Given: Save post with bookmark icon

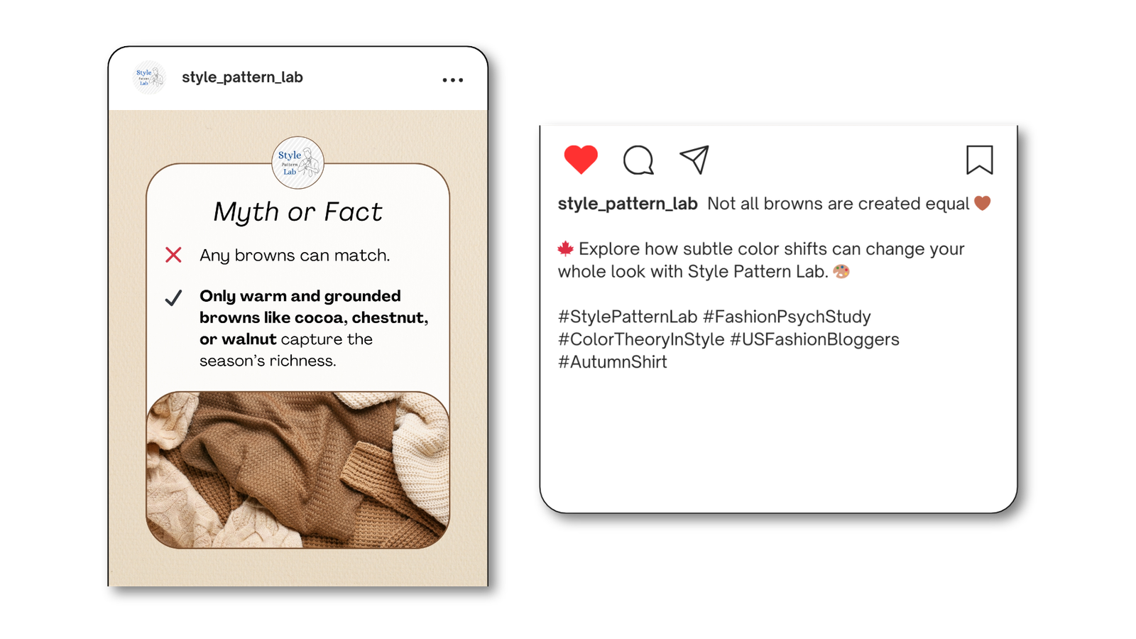Looking at the screenshot, I should (x=979, y=160).
